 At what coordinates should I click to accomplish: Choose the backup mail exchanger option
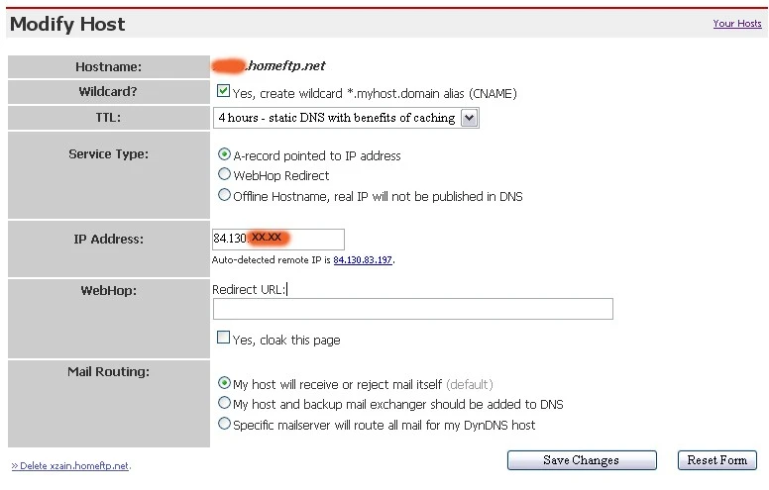pos(224,404)
